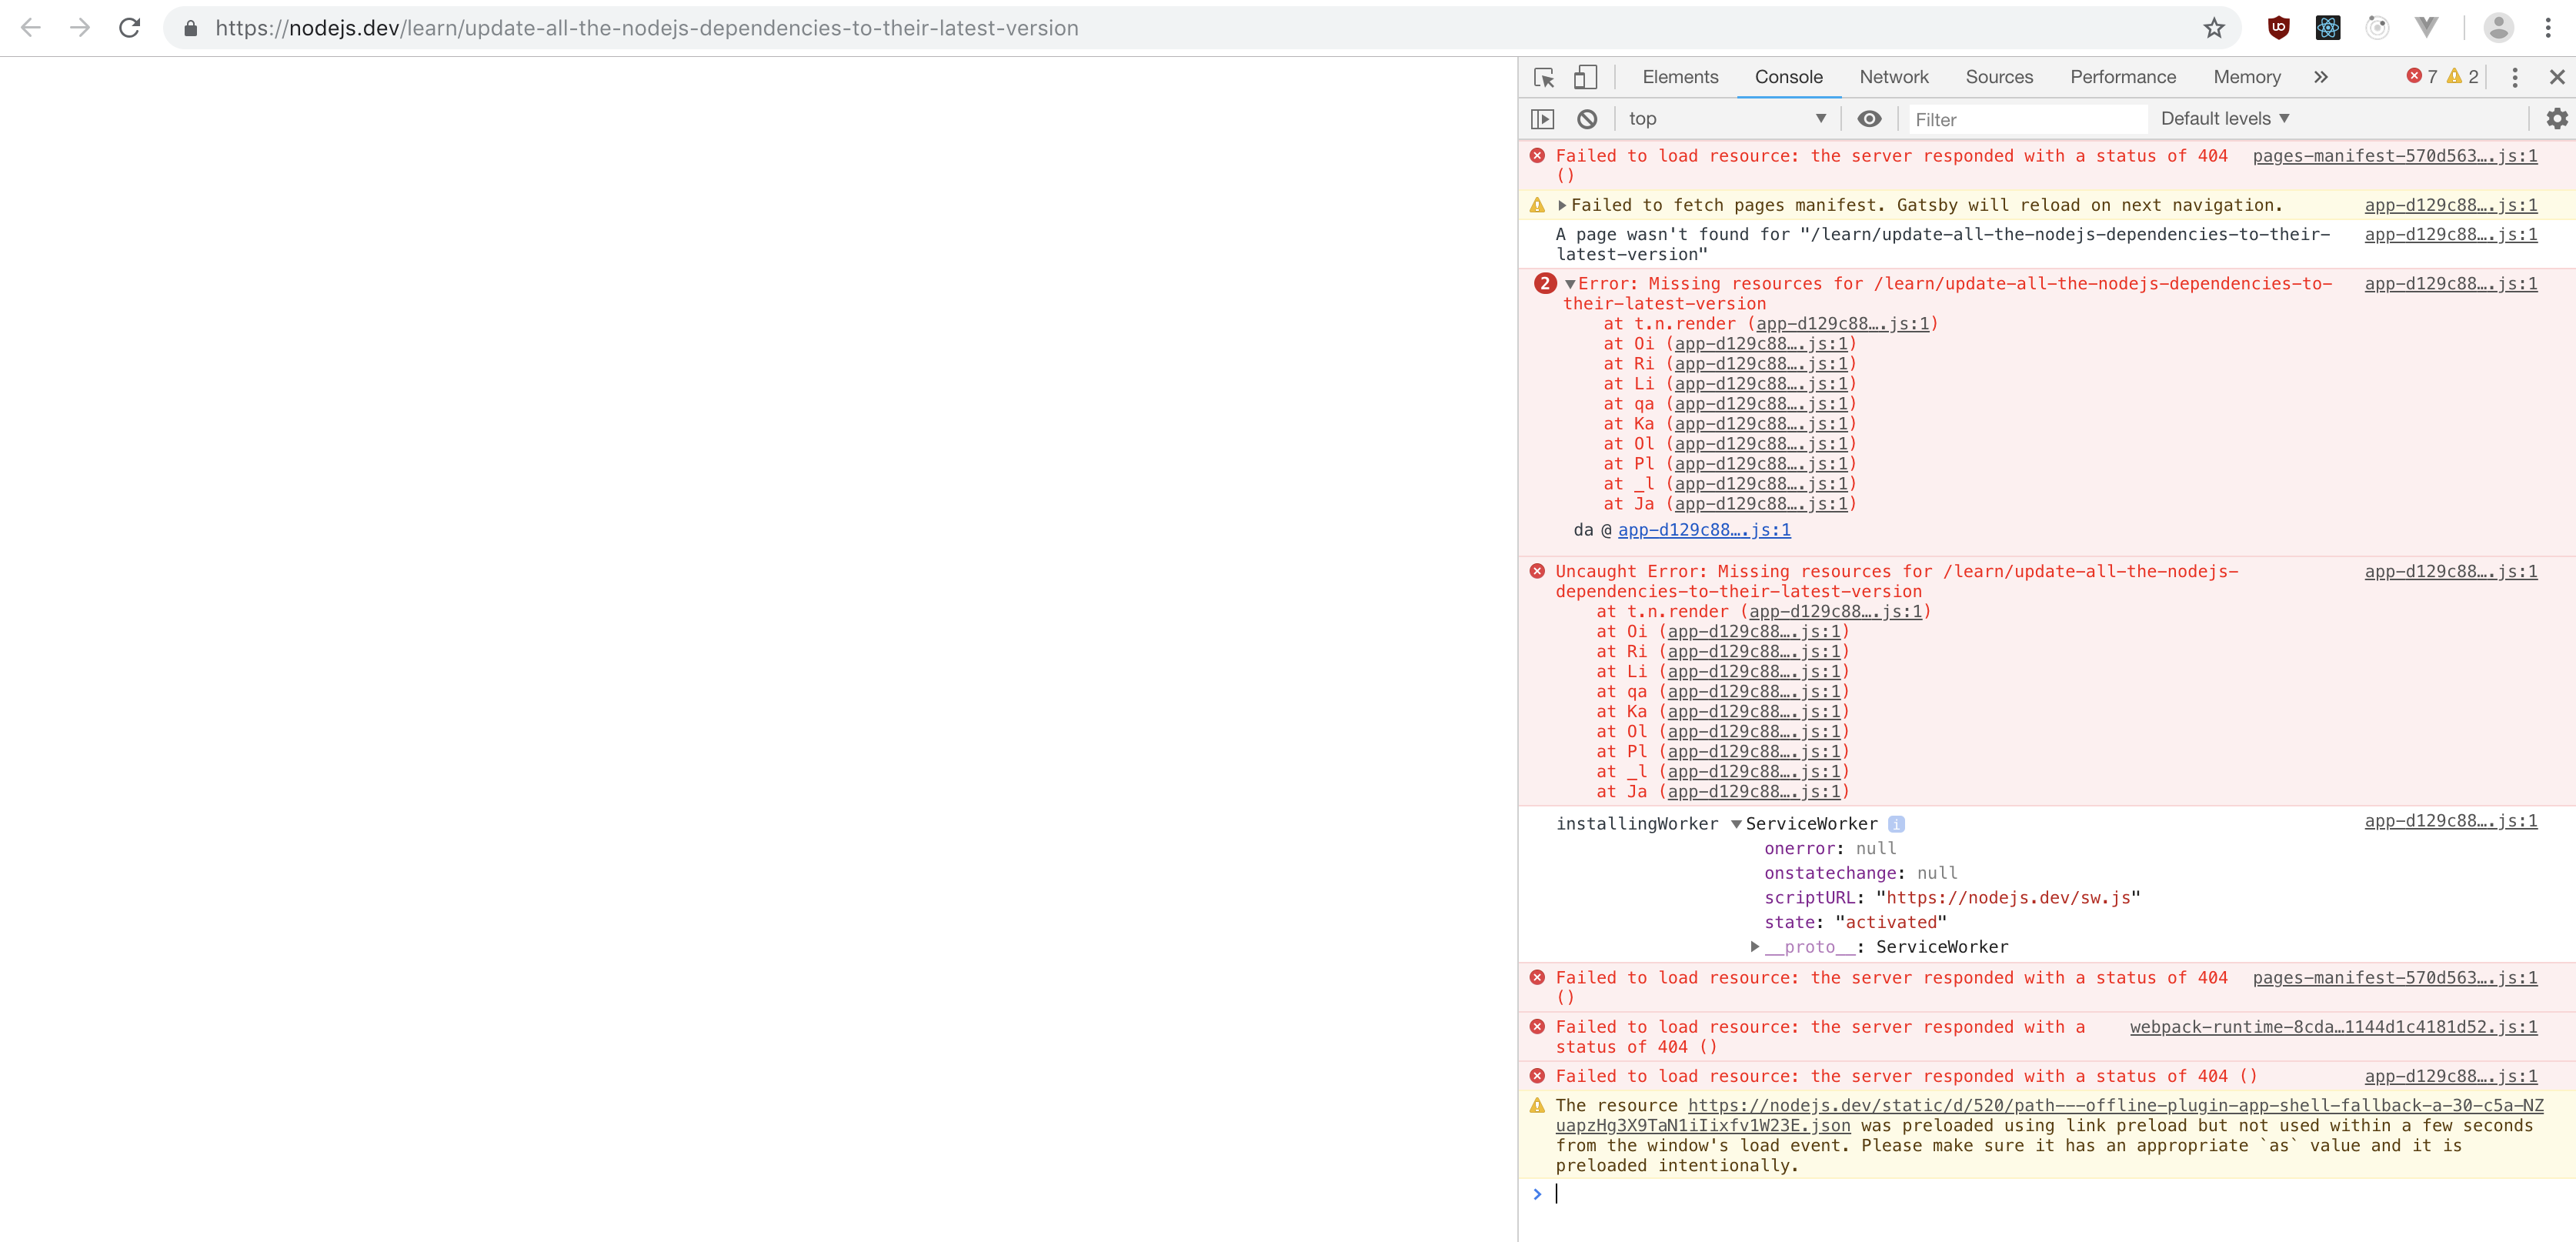Open the Chrome profile avatar

pos(2498,28)
